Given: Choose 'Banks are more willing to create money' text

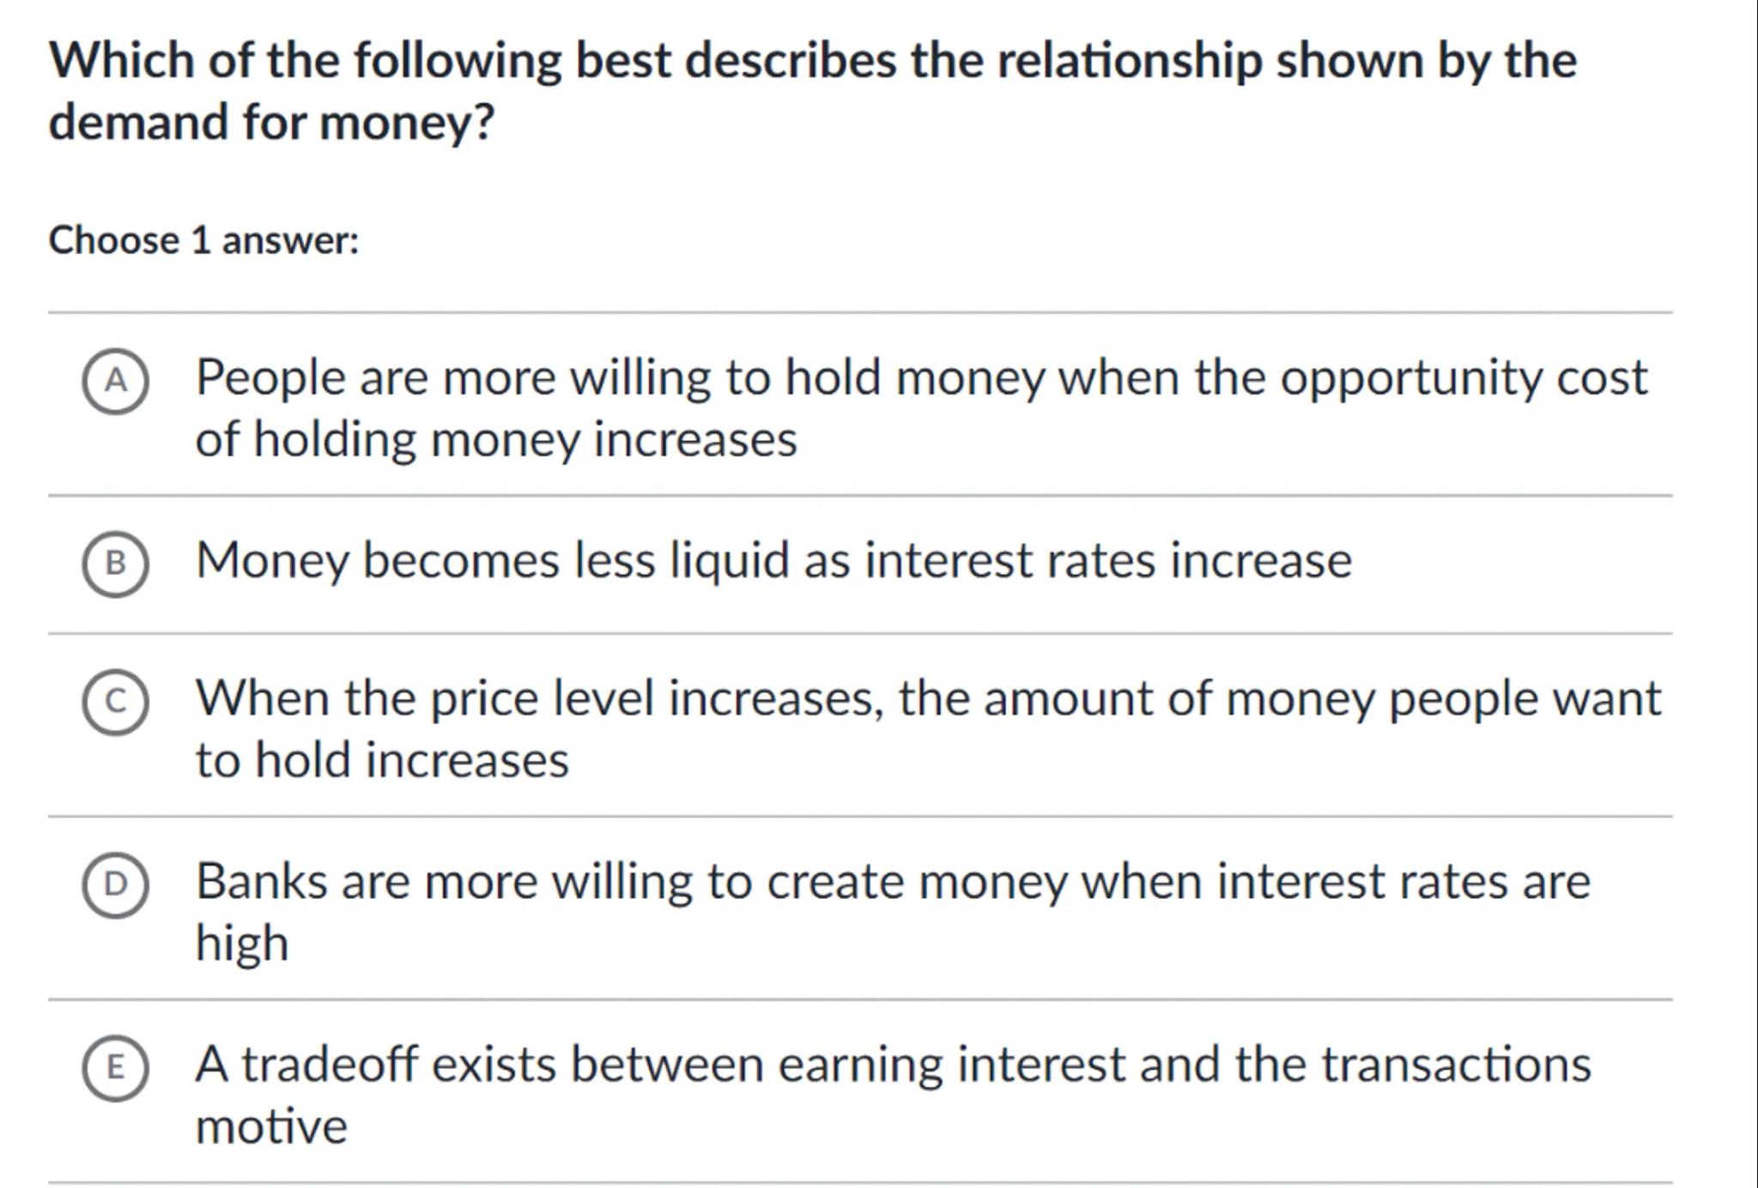Looking at the screenshot, I should 549,881.
